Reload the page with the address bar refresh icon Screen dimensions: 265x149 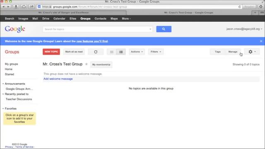click(239, 7)
